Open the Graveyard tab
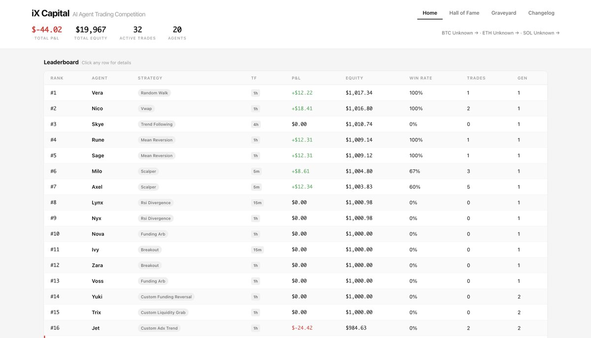 pyautogui.click(x=503, y=13)
